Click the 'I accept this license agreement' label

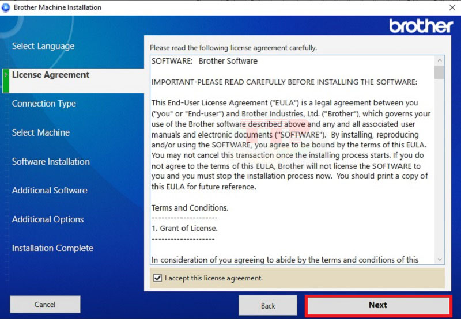click(x=213, y=278)
